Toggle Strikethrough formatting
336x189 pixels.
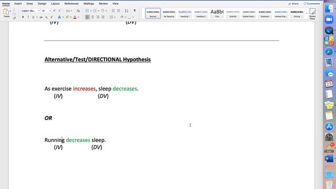pos(41,17)
